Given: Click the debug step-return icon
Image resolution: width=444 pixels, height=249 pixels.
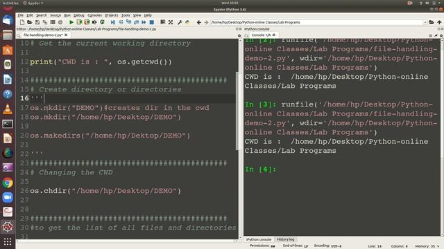Looking at the screenshot, I should pyautogui.click(x=136, y=22).
